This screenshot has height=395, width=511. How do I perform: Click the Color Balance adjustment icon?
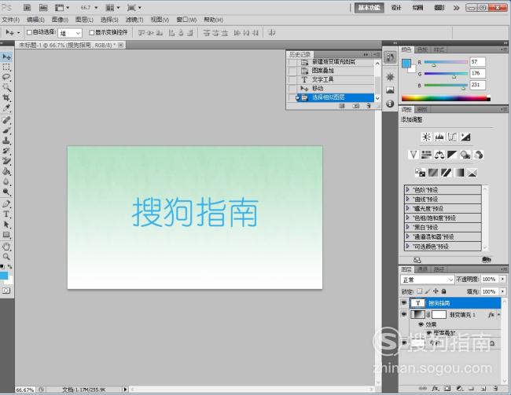coord(439,155)
